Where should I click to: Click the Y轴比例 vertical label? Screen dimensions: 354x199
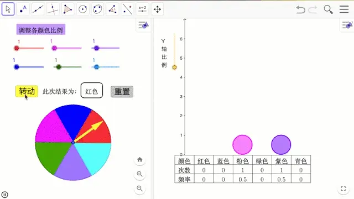point(164,53)
